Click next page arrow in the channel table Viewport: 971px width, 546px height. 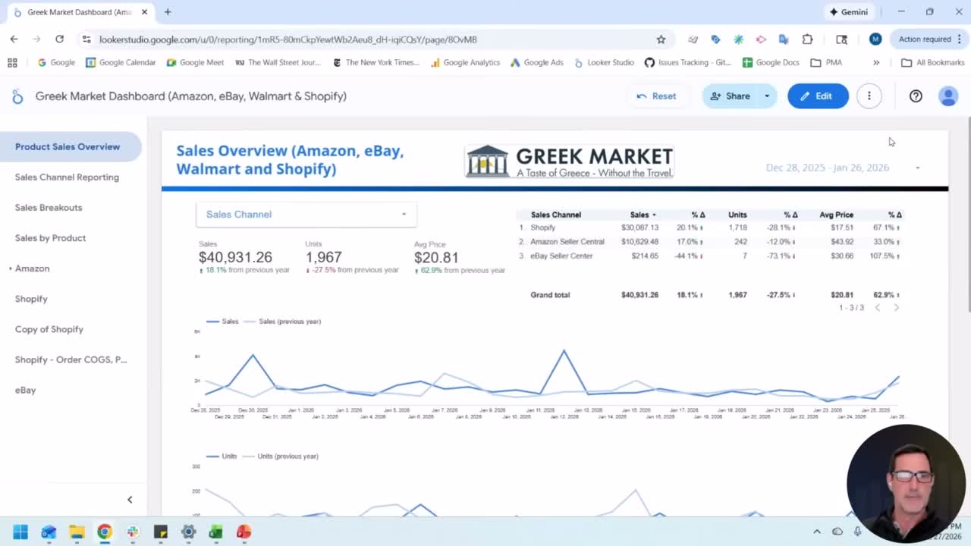(x=897, y=307)
